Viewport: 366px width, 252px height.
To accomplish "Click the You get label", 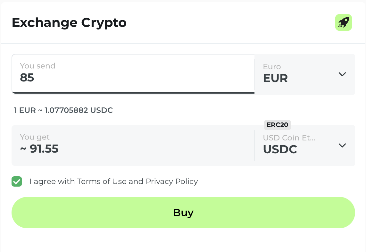I will click(x=35, y=137).
